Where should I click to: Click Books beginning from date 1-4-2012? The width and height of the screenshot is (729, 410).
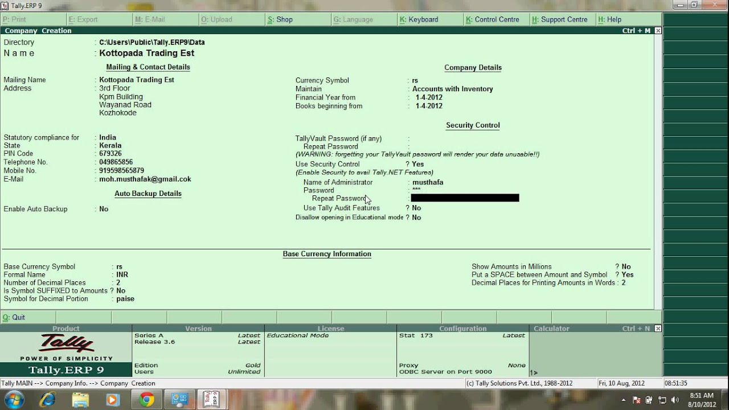pyautogui.click(x=429, y=106)
